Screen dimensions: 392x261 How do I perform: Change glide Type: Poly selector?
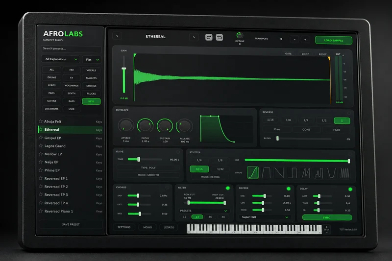click(x=148, y=167)
